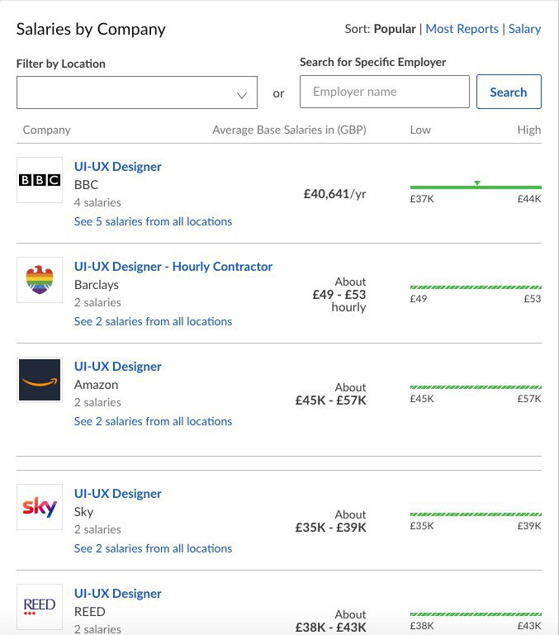The image size is (559, 635).
Task: See 2 Amazon salaries from all locations
Action: tap(153, 421)
